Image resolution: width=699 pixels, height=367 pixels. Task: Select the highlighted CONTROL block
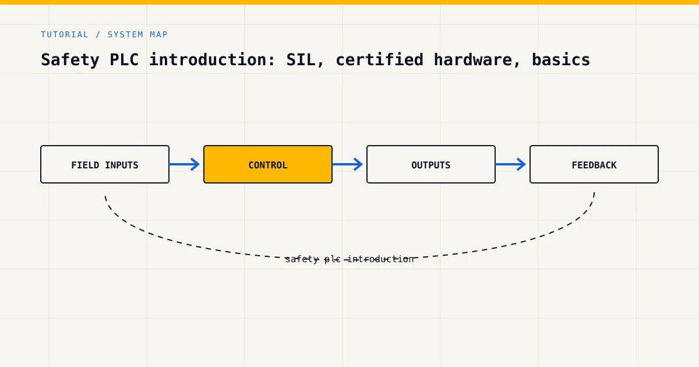tap(268, 164)
